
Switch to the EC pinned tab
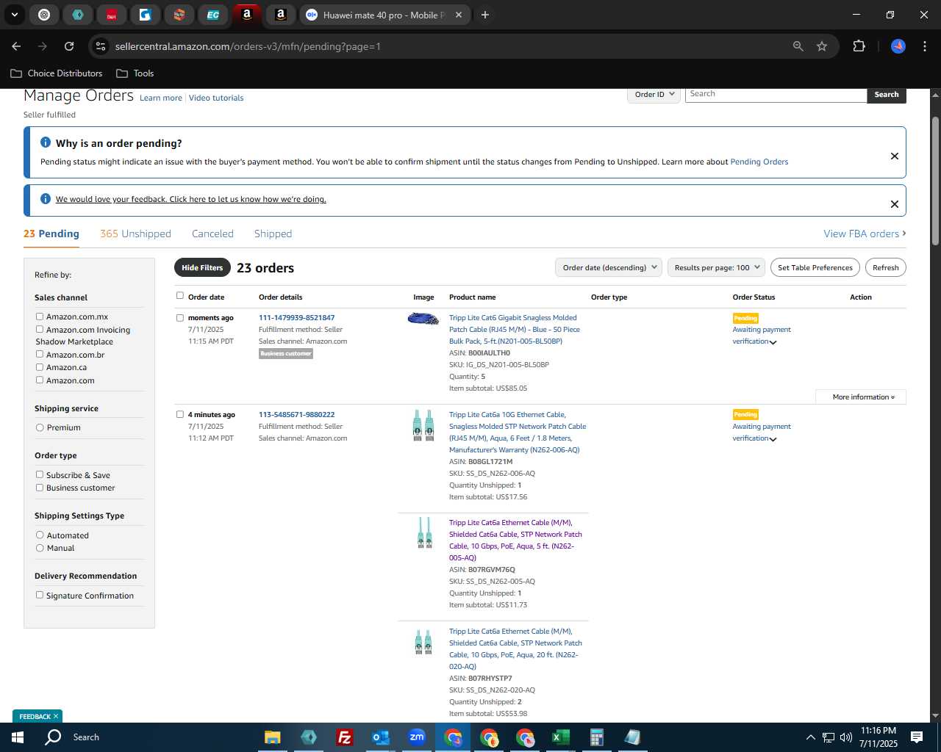(x=212, y=15)
